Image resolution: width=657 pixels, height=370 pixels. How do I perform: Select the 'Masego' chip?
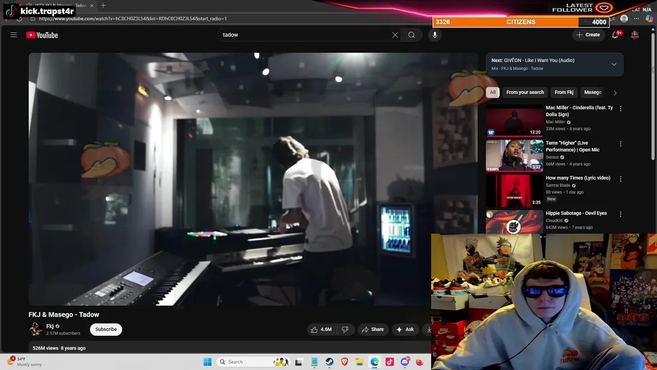click(x=593, y=92)
